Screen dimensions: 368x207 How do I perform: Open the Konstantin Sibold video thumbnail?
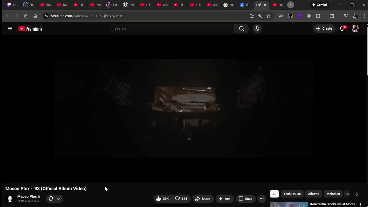[x=289, y=204]
